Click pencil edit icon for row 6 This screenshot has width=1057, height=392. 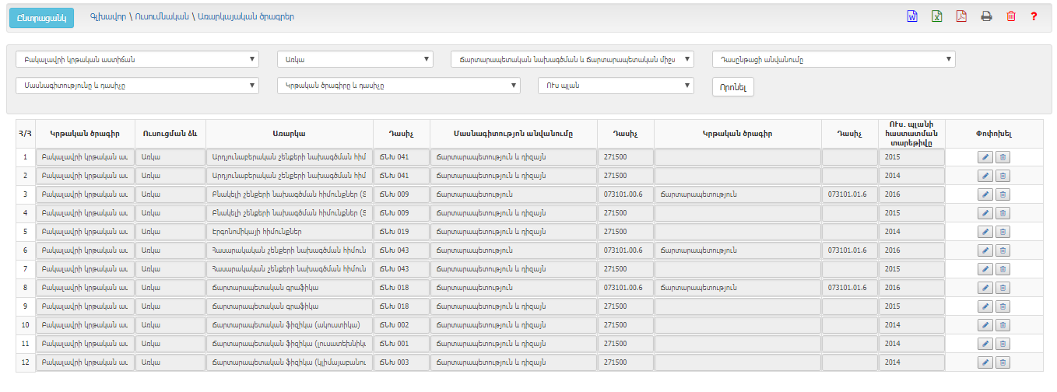pyautogui.click(x=985, y=250)
